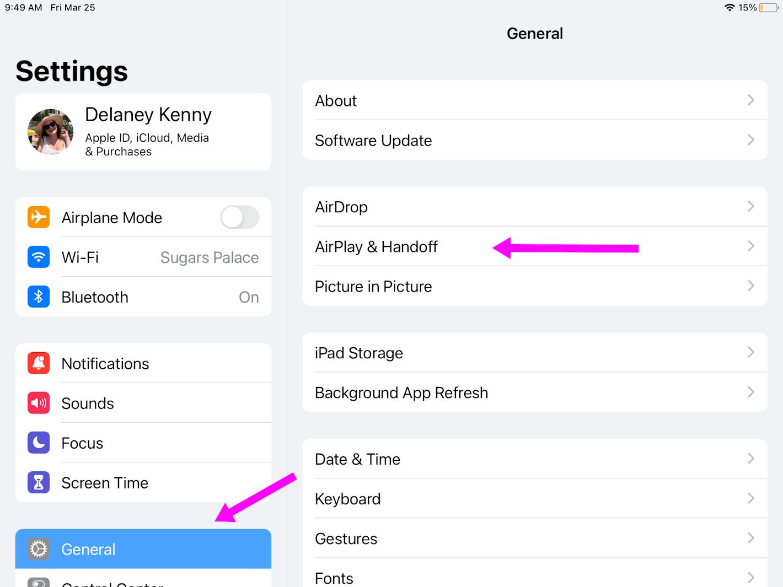
Task: Open AirPlay & Handoff settings
Action: click(535, 246)
